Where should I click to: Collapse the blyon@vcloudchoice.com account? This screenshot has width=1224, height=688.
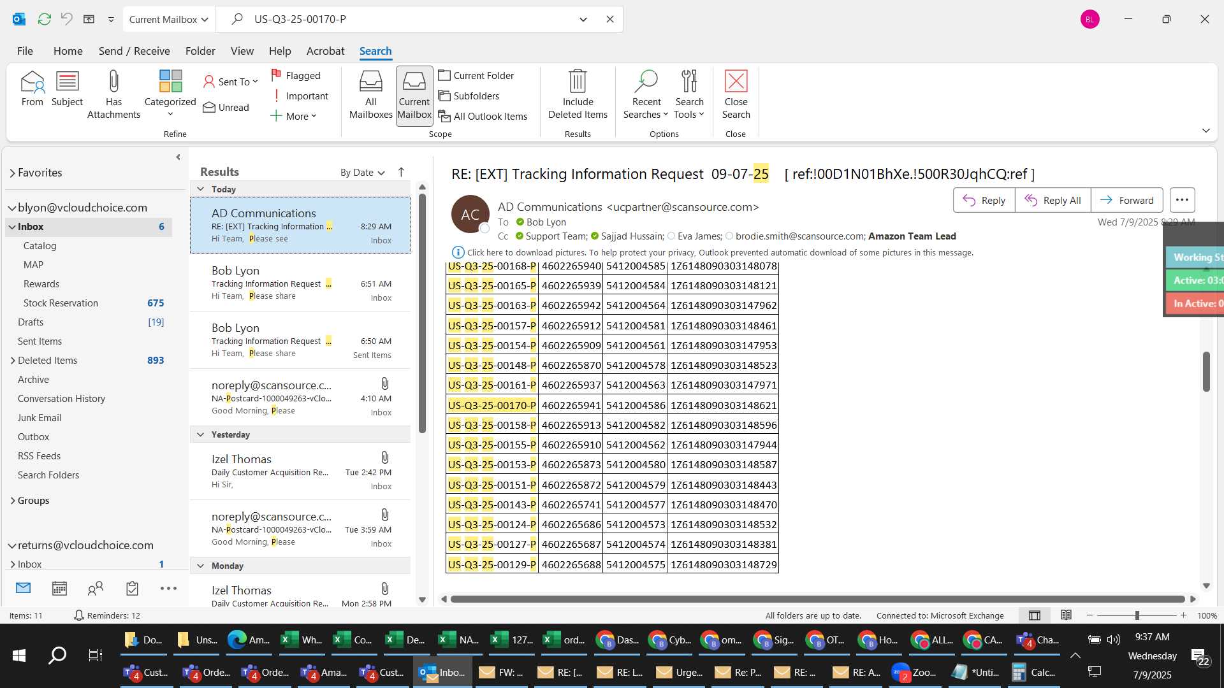(x=12, y=208)
